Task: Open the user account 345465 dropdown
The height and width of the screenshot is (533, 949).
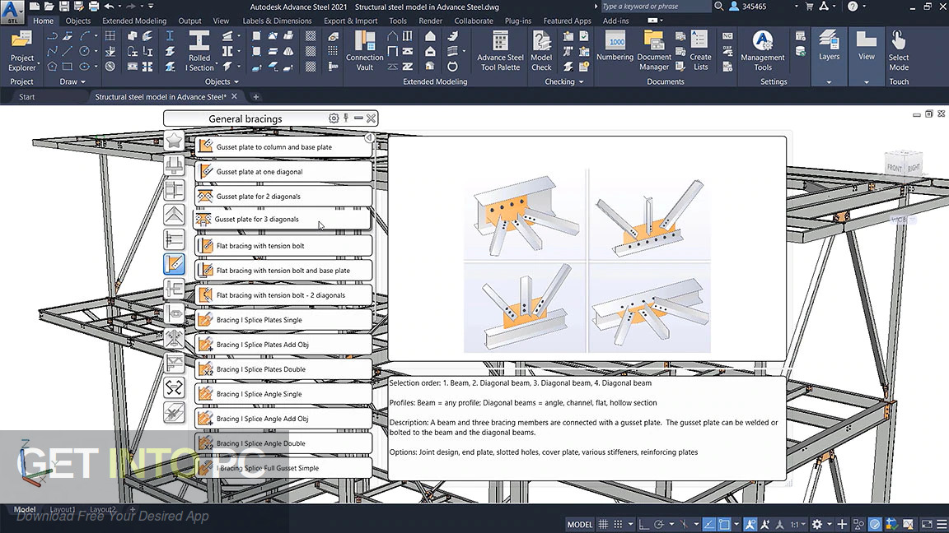Action: 797,7
